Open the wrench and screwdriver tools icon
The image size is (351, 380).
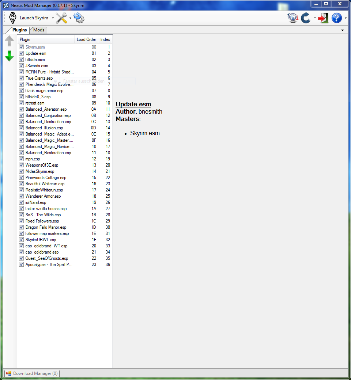[x=61, y=18]
